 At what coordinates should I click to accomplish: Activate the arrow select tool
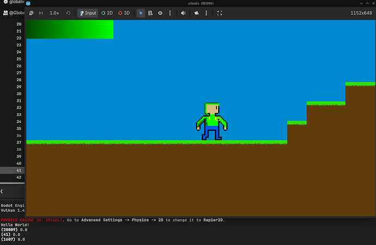[x=141, y=13]
